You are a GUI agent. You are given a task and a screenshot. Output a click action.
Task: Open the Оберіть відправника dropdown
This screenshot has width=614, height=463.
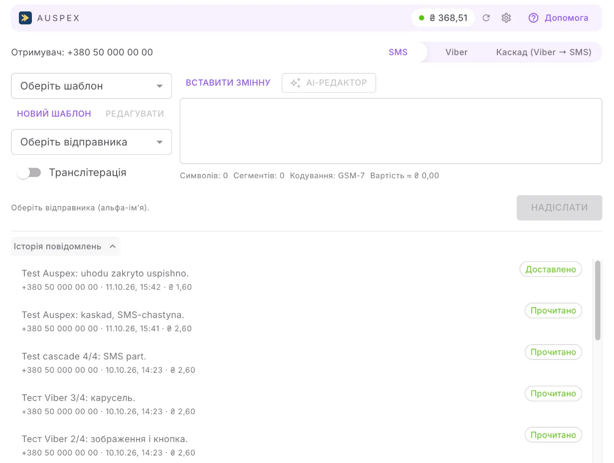tap(92, 142)
